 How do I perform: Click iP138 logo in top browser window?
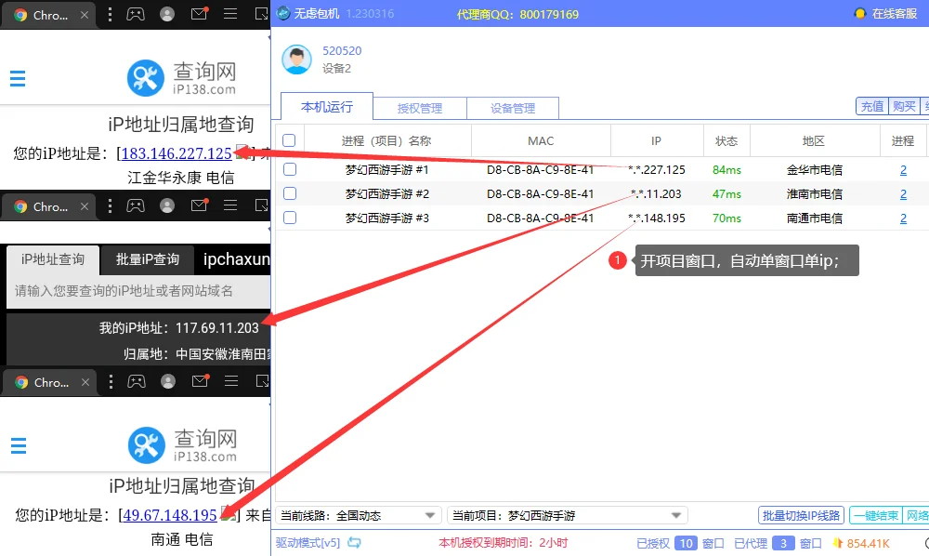pos(181,78)
